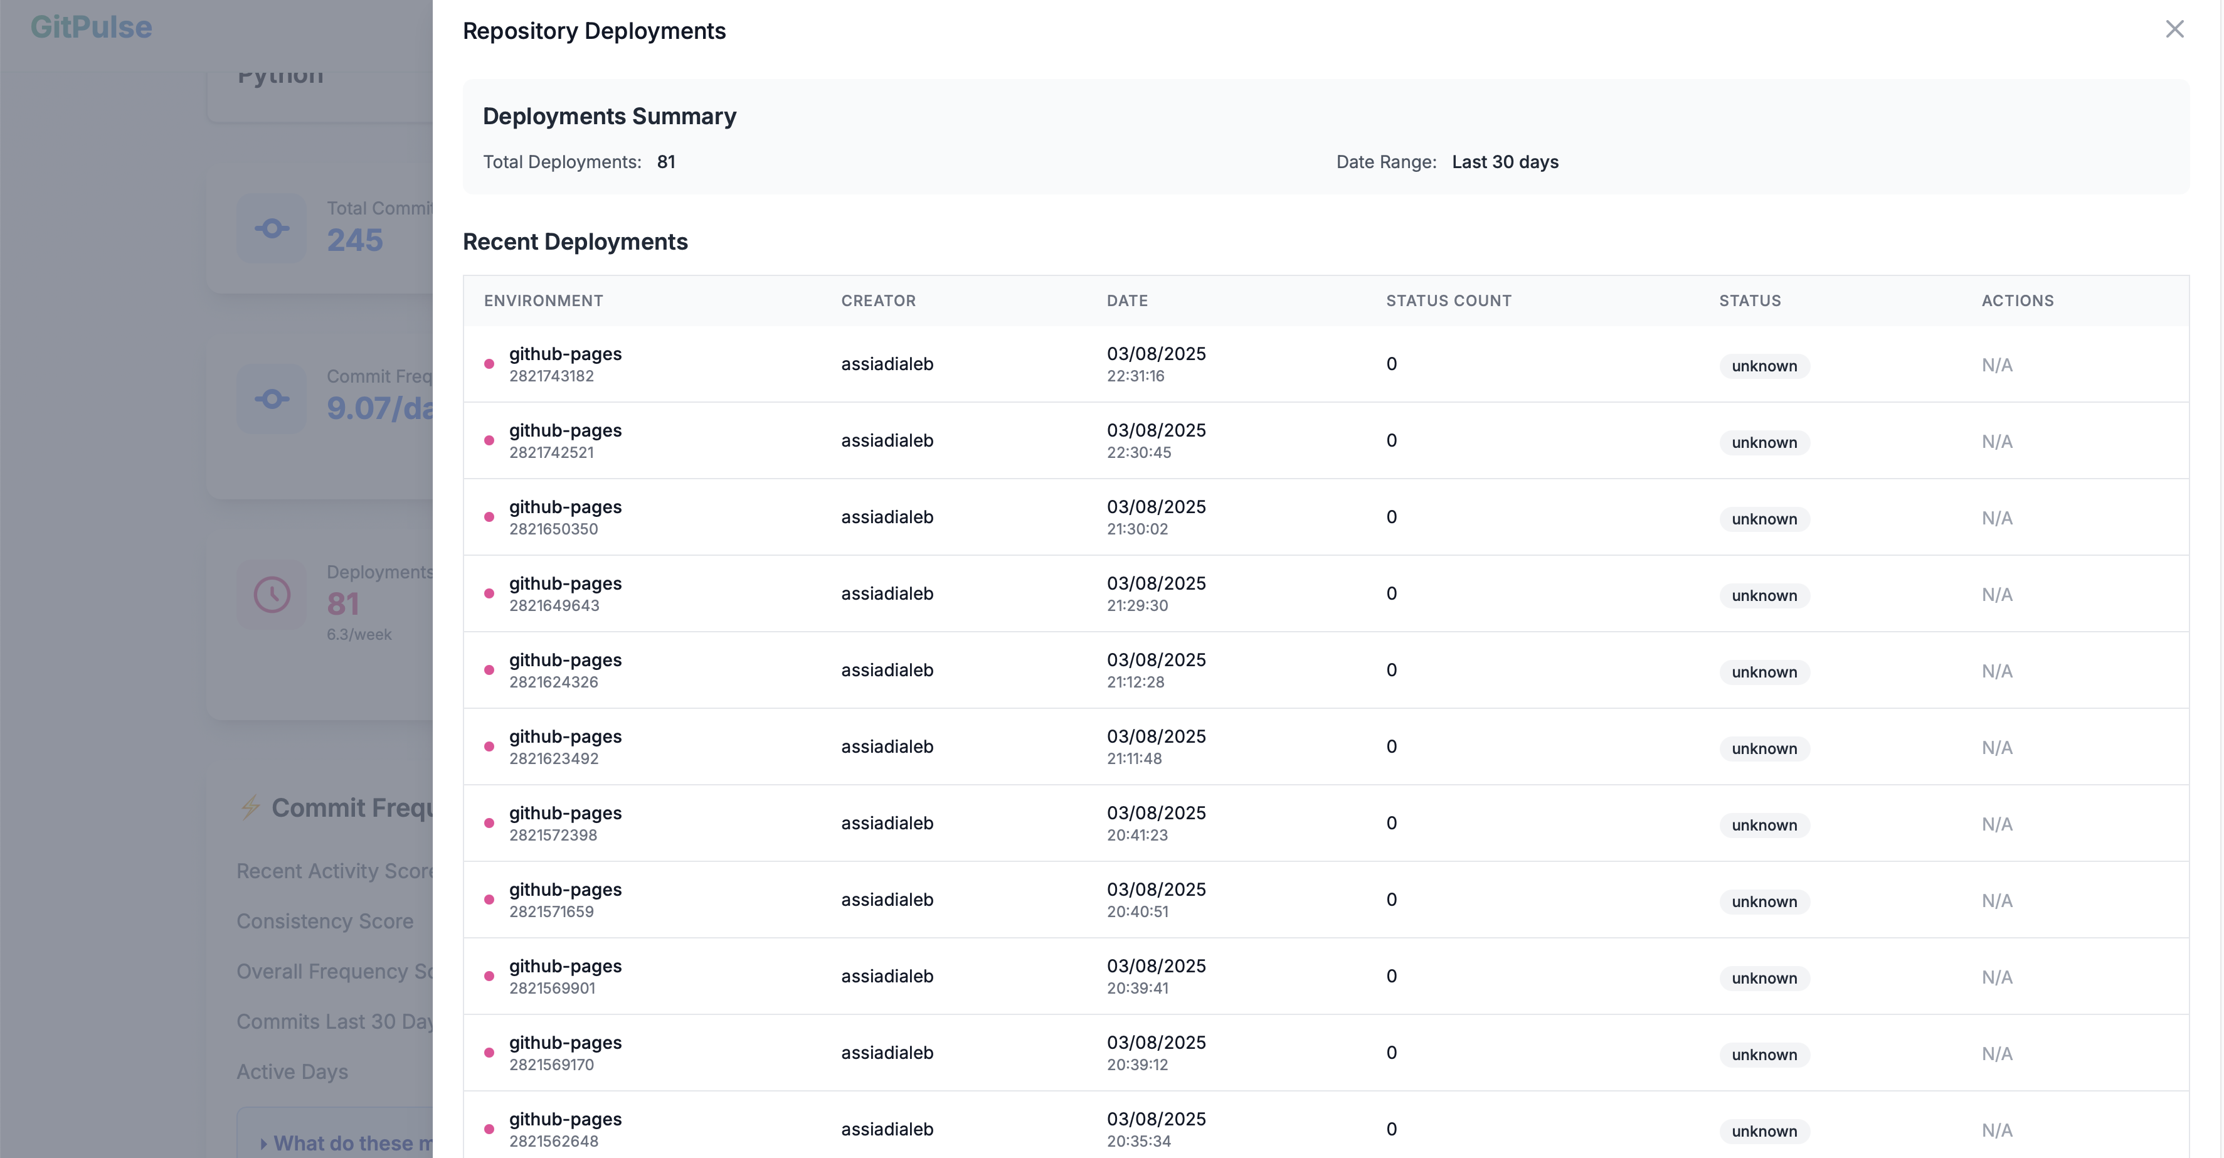Viewport: 2224px width, 1158px height.
Task: Click the Consistency Score label
Action: tap(325, 922)
